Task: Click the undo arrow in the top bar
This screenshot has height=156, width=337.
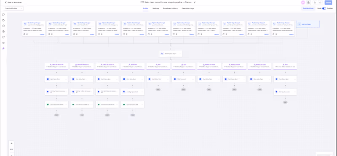Action: coord(315,3)
